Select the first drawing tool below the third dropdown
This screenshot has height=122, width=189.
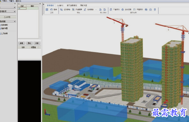tap(4, 25)
